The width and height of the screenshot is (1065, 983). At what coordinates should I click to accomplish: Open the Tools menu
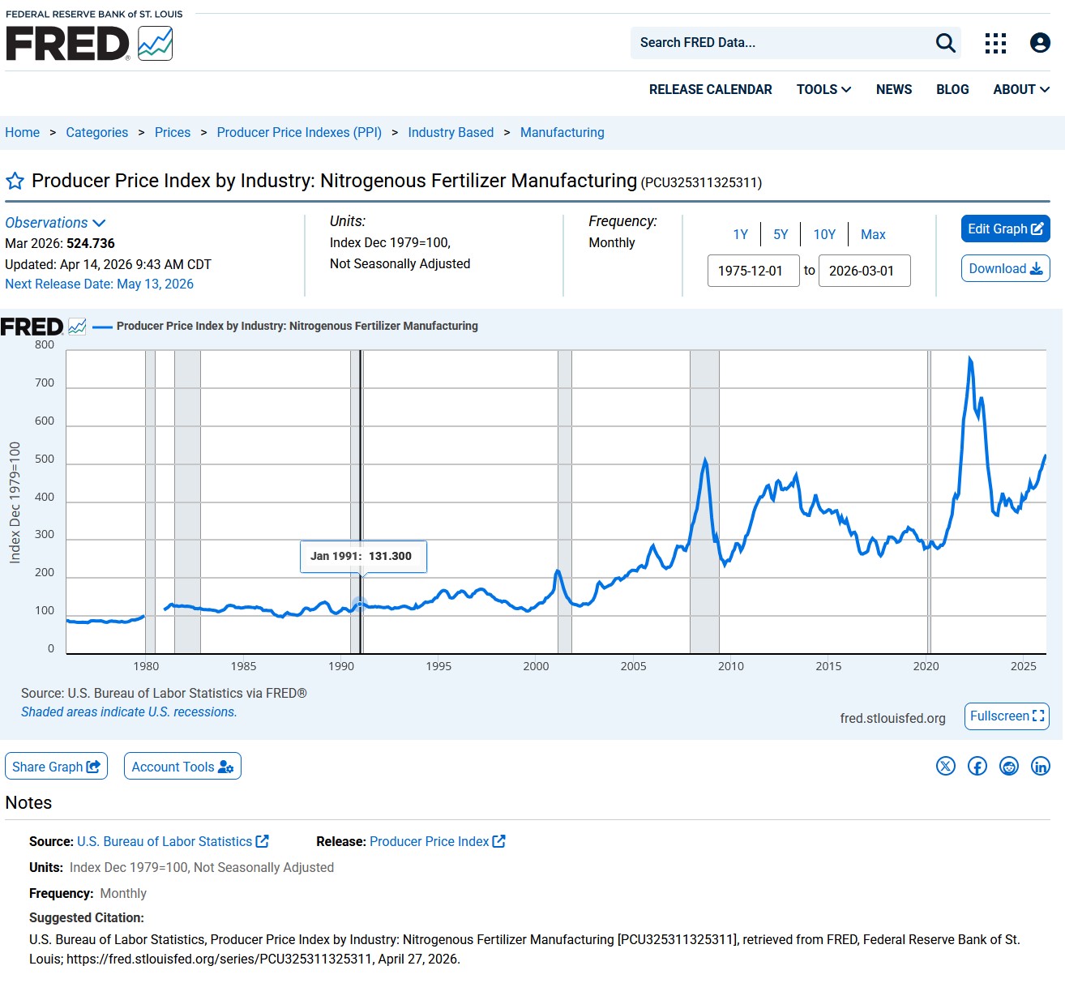tap(823, 89)
